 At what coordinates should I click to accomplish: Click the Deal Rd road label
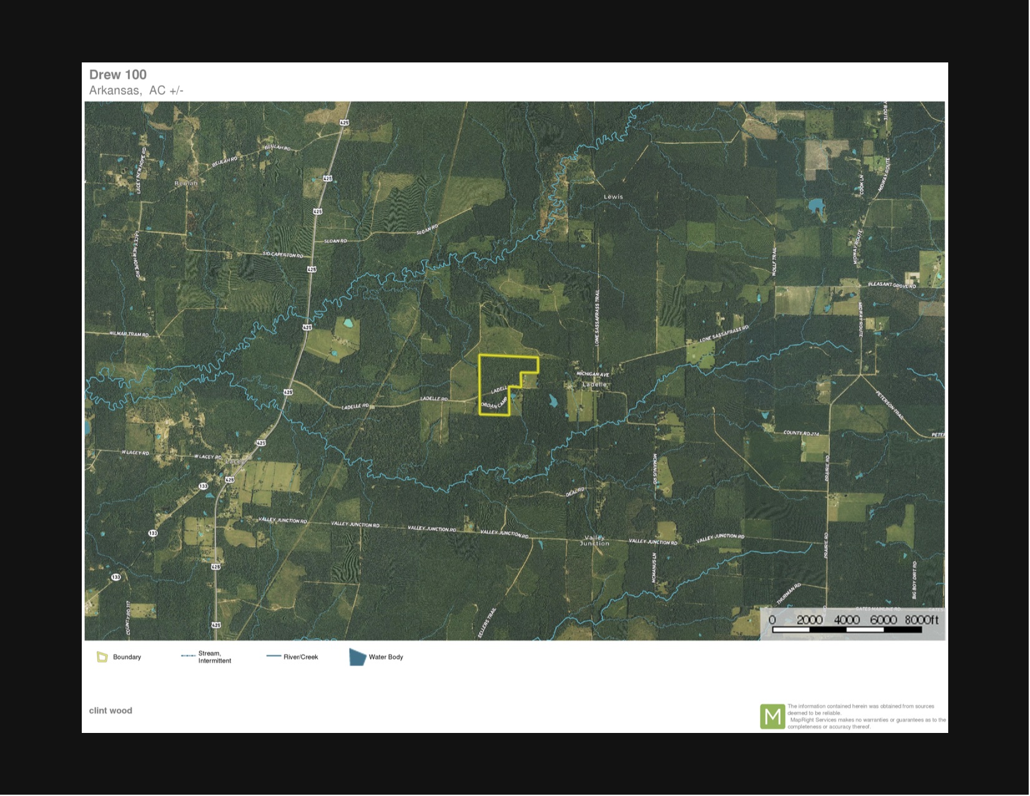575,492
